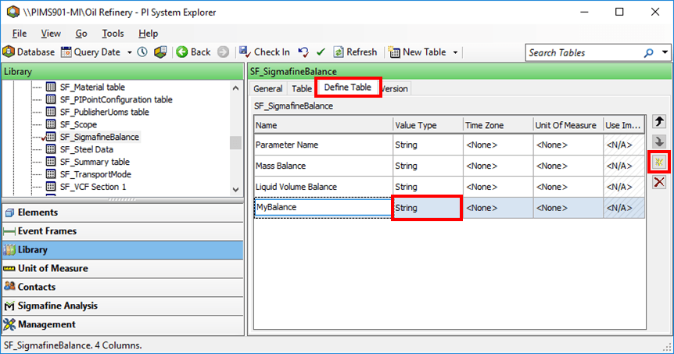Click the Library tree scroll up arrow

click(235, 88)
